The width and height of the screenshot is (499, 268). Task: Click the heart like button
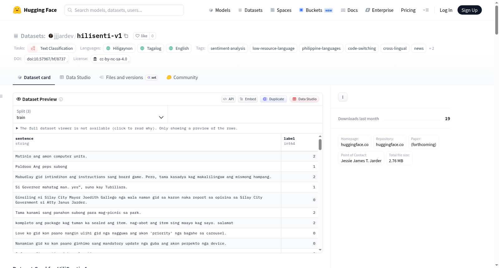coord(141,36)
